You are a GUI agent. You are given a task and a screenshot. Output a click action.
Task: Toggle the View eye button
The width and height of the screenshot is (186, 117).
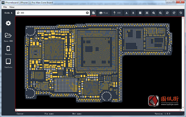tap(104, 13)
